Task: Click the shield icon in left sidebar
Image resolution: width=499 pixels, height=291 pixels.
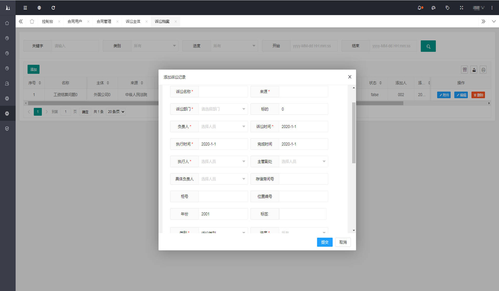Action: click(7, 128)
